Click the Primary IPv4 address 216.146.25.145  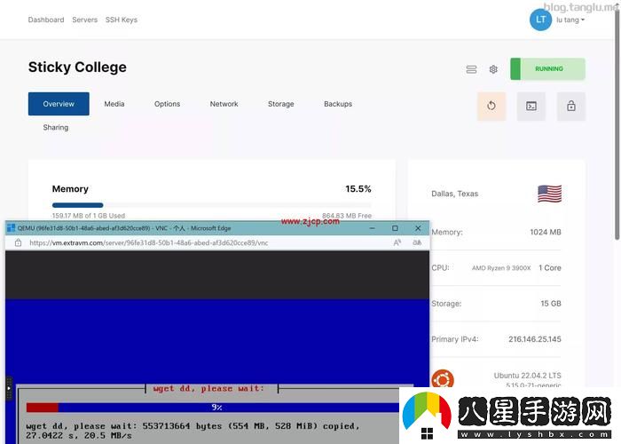tap(535, 339)
